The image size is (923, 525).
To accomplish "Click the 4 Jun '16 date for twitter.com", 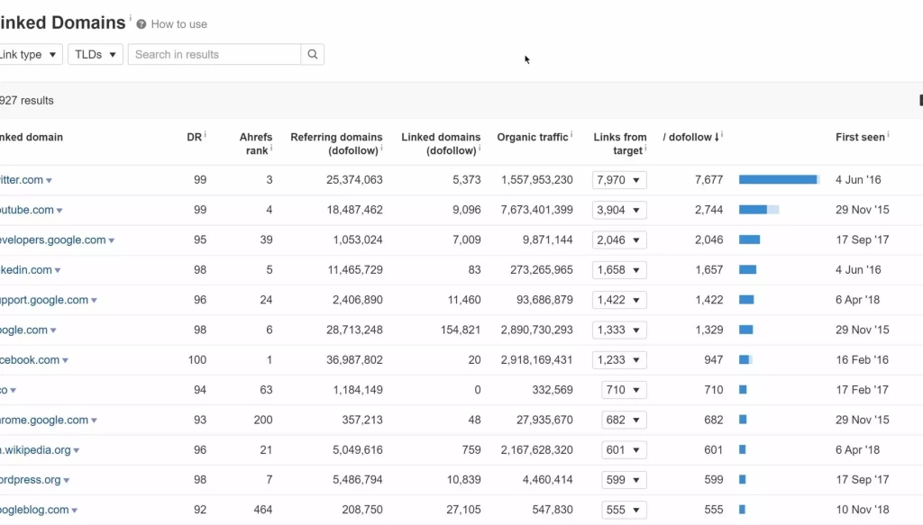I will coord(858,180).
